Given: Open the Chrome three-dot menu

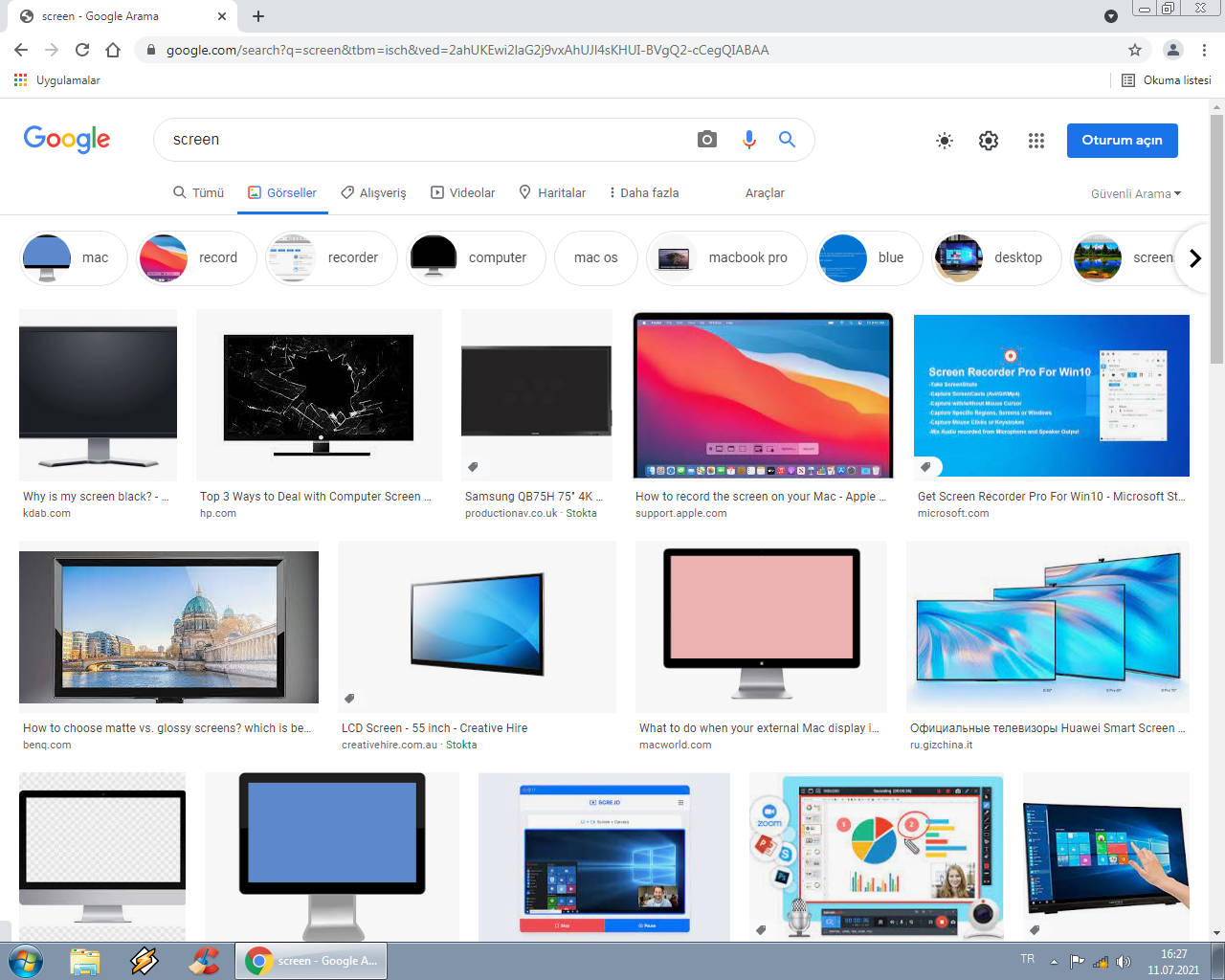Looking at the screenshot, I should click(1205, 50).
